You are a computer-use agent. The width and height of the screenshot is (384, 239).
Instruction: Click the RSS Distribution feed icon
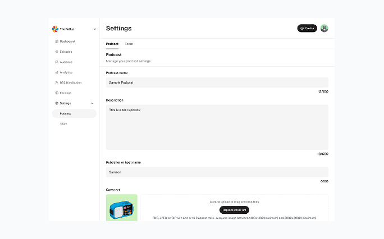click(57, 82)
